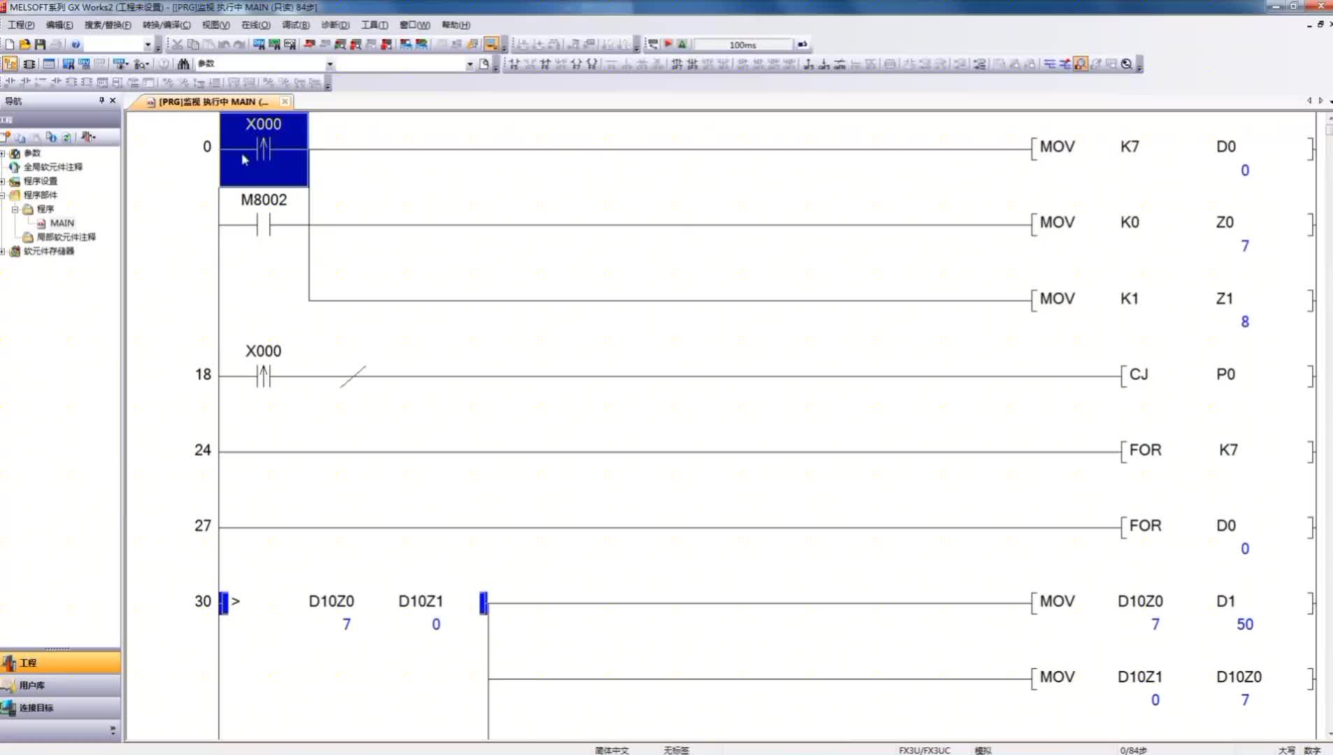The width and height of the screenshot is (1333, 755).
Task: Open the 在线(O) menu
Action: point(255,24)
